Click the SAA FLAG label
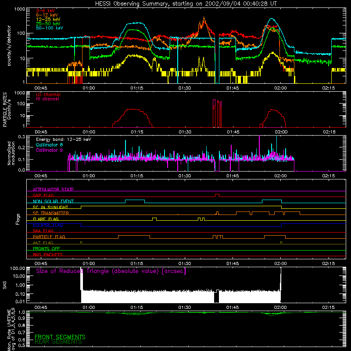 [x=43, y=231]
